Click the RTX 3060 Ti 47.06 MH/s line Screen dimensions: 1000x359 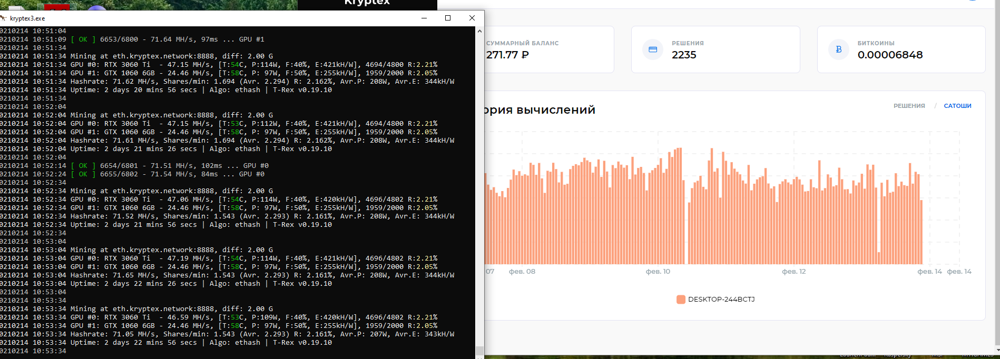click(x=219, y=200)
